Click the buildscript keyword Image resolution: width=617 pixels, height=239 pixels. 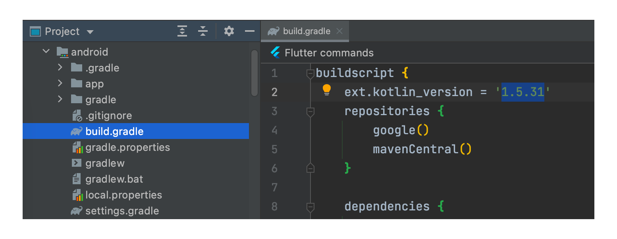coord(355,73)
